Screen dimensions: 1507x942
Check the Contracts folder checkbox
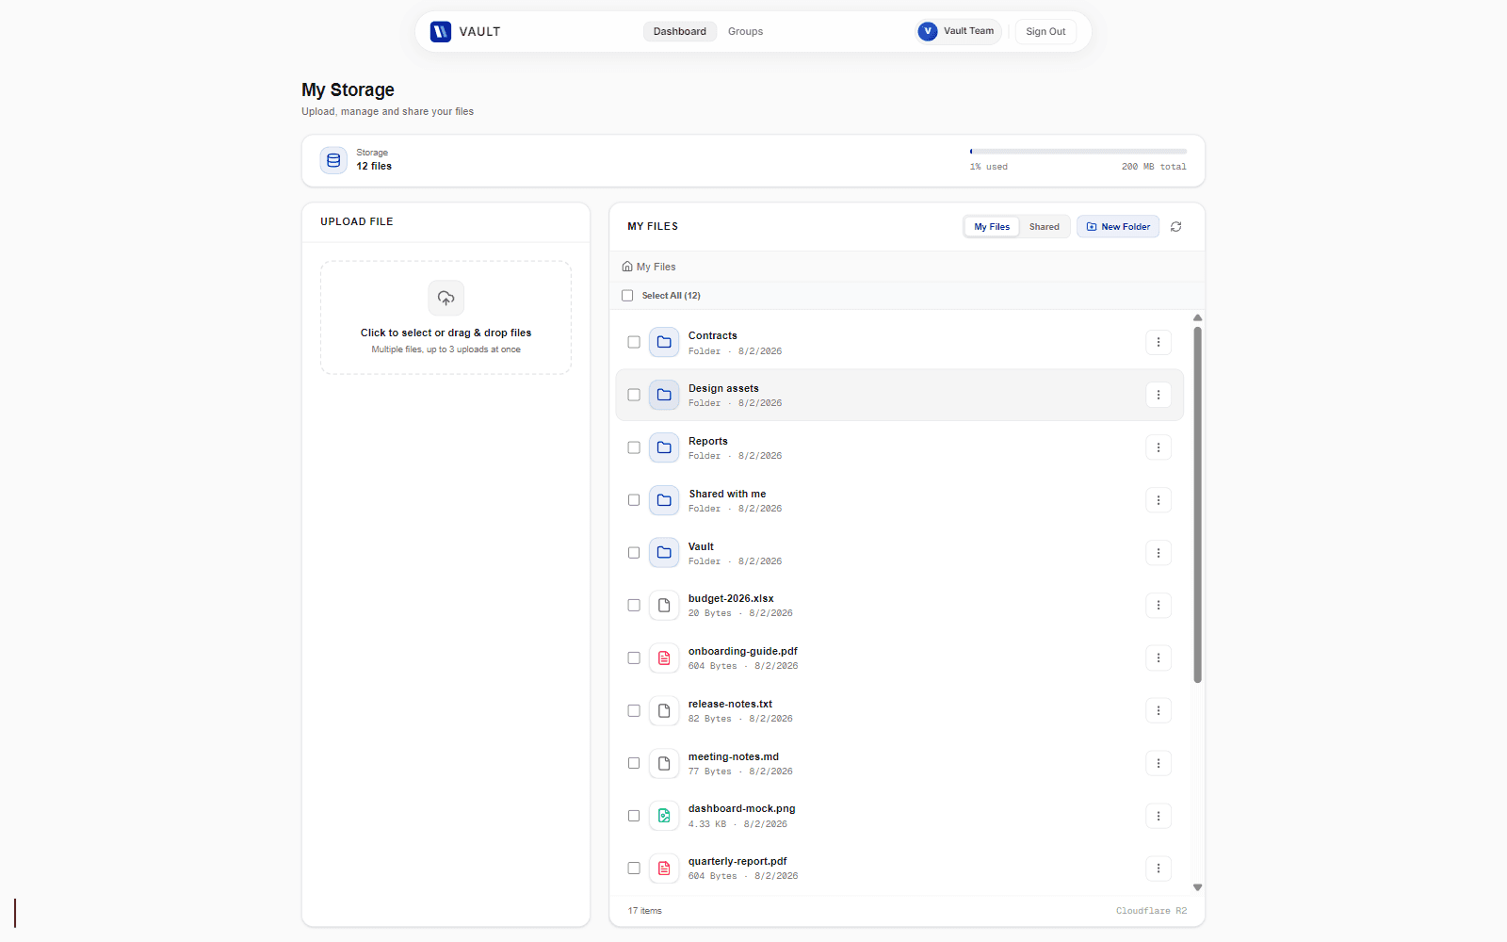click(x=634, y=342)
